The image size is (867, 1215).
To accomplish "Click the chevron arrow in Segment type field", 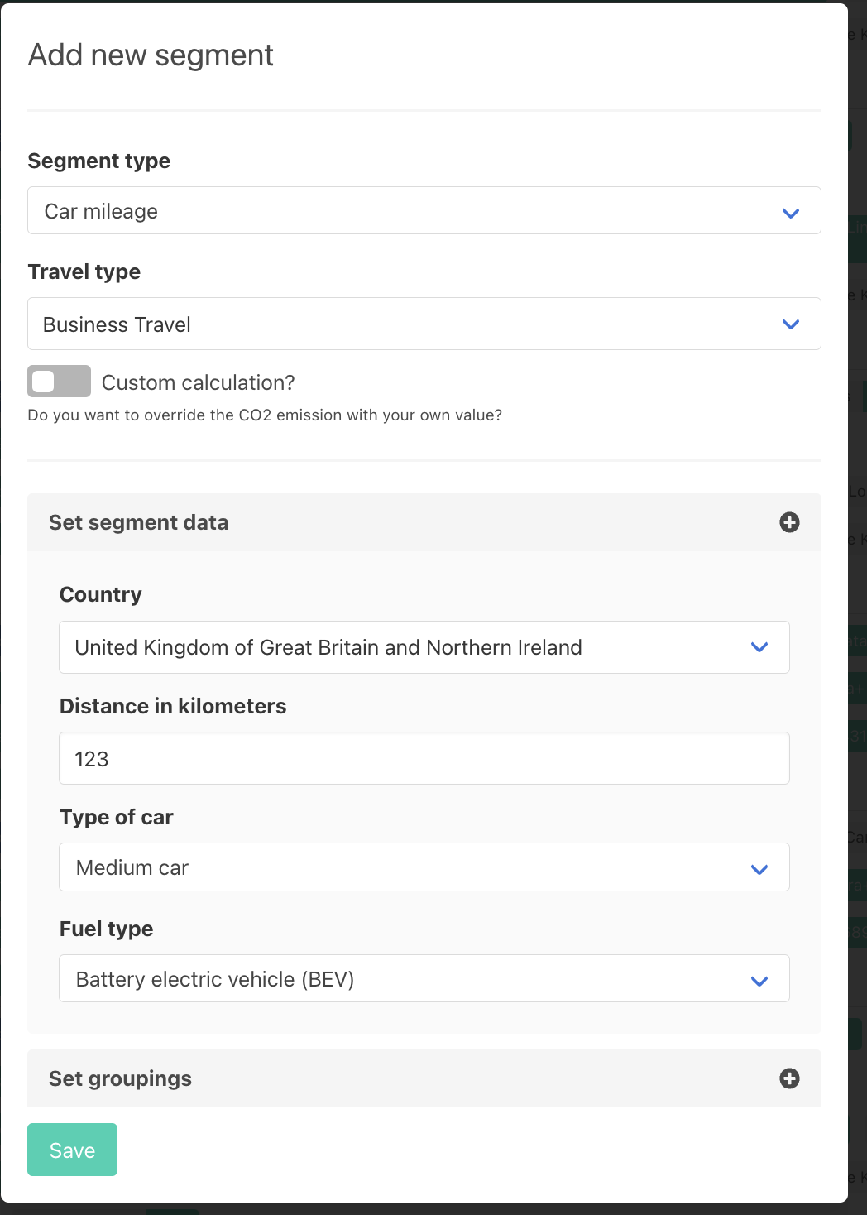I will point(790,213).
